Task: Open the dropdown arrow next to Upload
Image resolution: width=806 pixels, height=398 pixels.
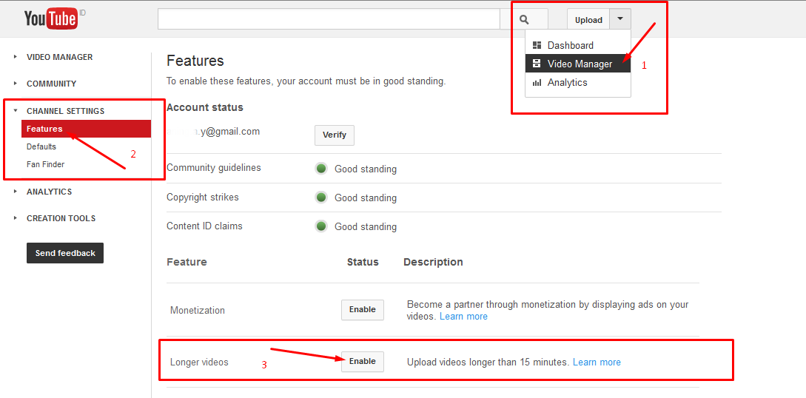Action: pos(620,19)
